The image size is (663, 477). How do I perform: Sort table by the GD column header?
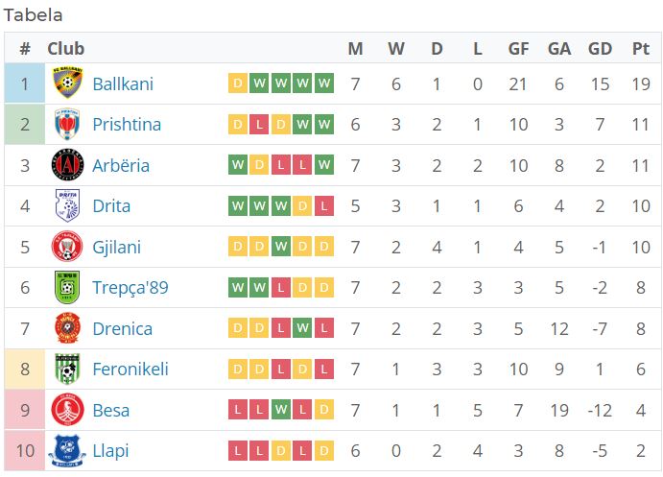click(x=600, y=49)
